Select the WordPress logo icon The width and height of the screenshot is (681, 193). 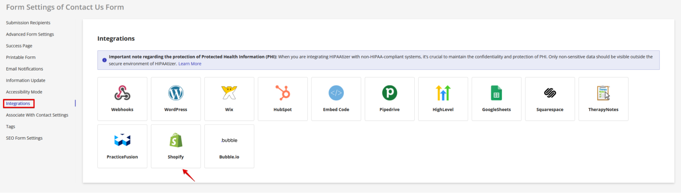point(176,93)
